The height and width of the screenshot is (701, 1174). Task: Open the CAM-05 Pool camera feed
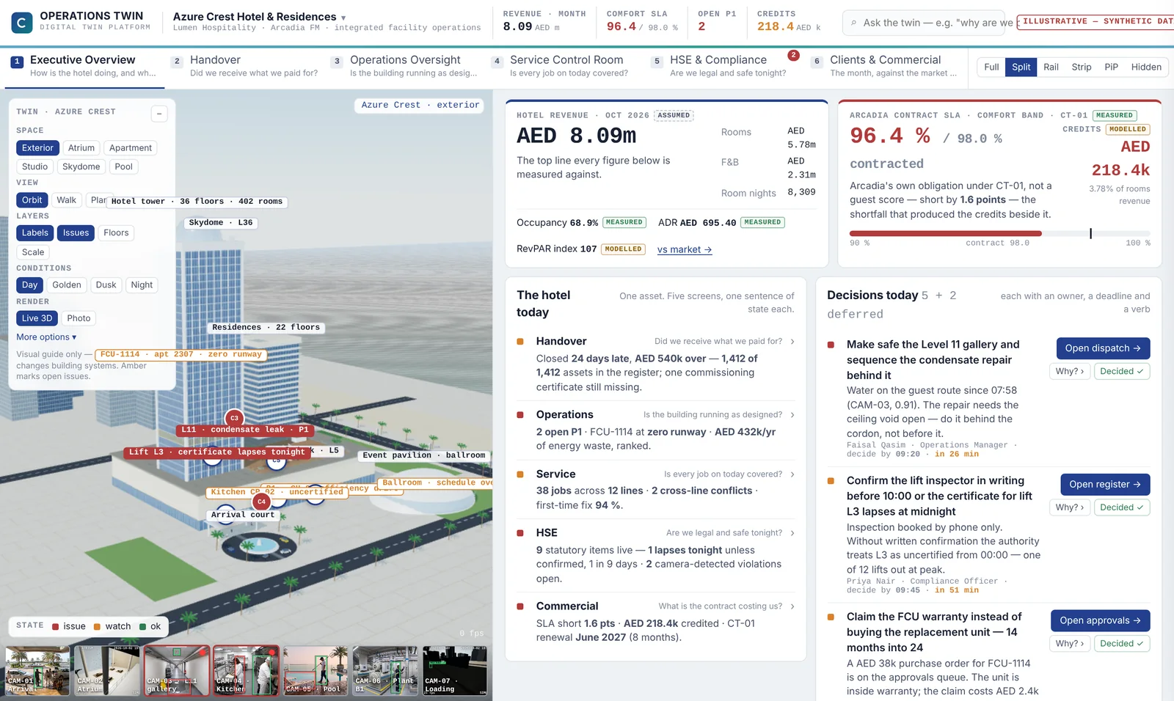(316, 670)
